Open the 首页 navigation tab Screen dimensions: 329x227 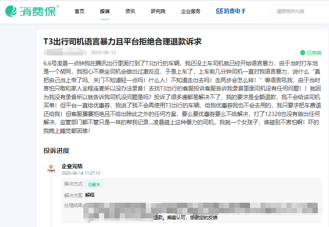79,11
